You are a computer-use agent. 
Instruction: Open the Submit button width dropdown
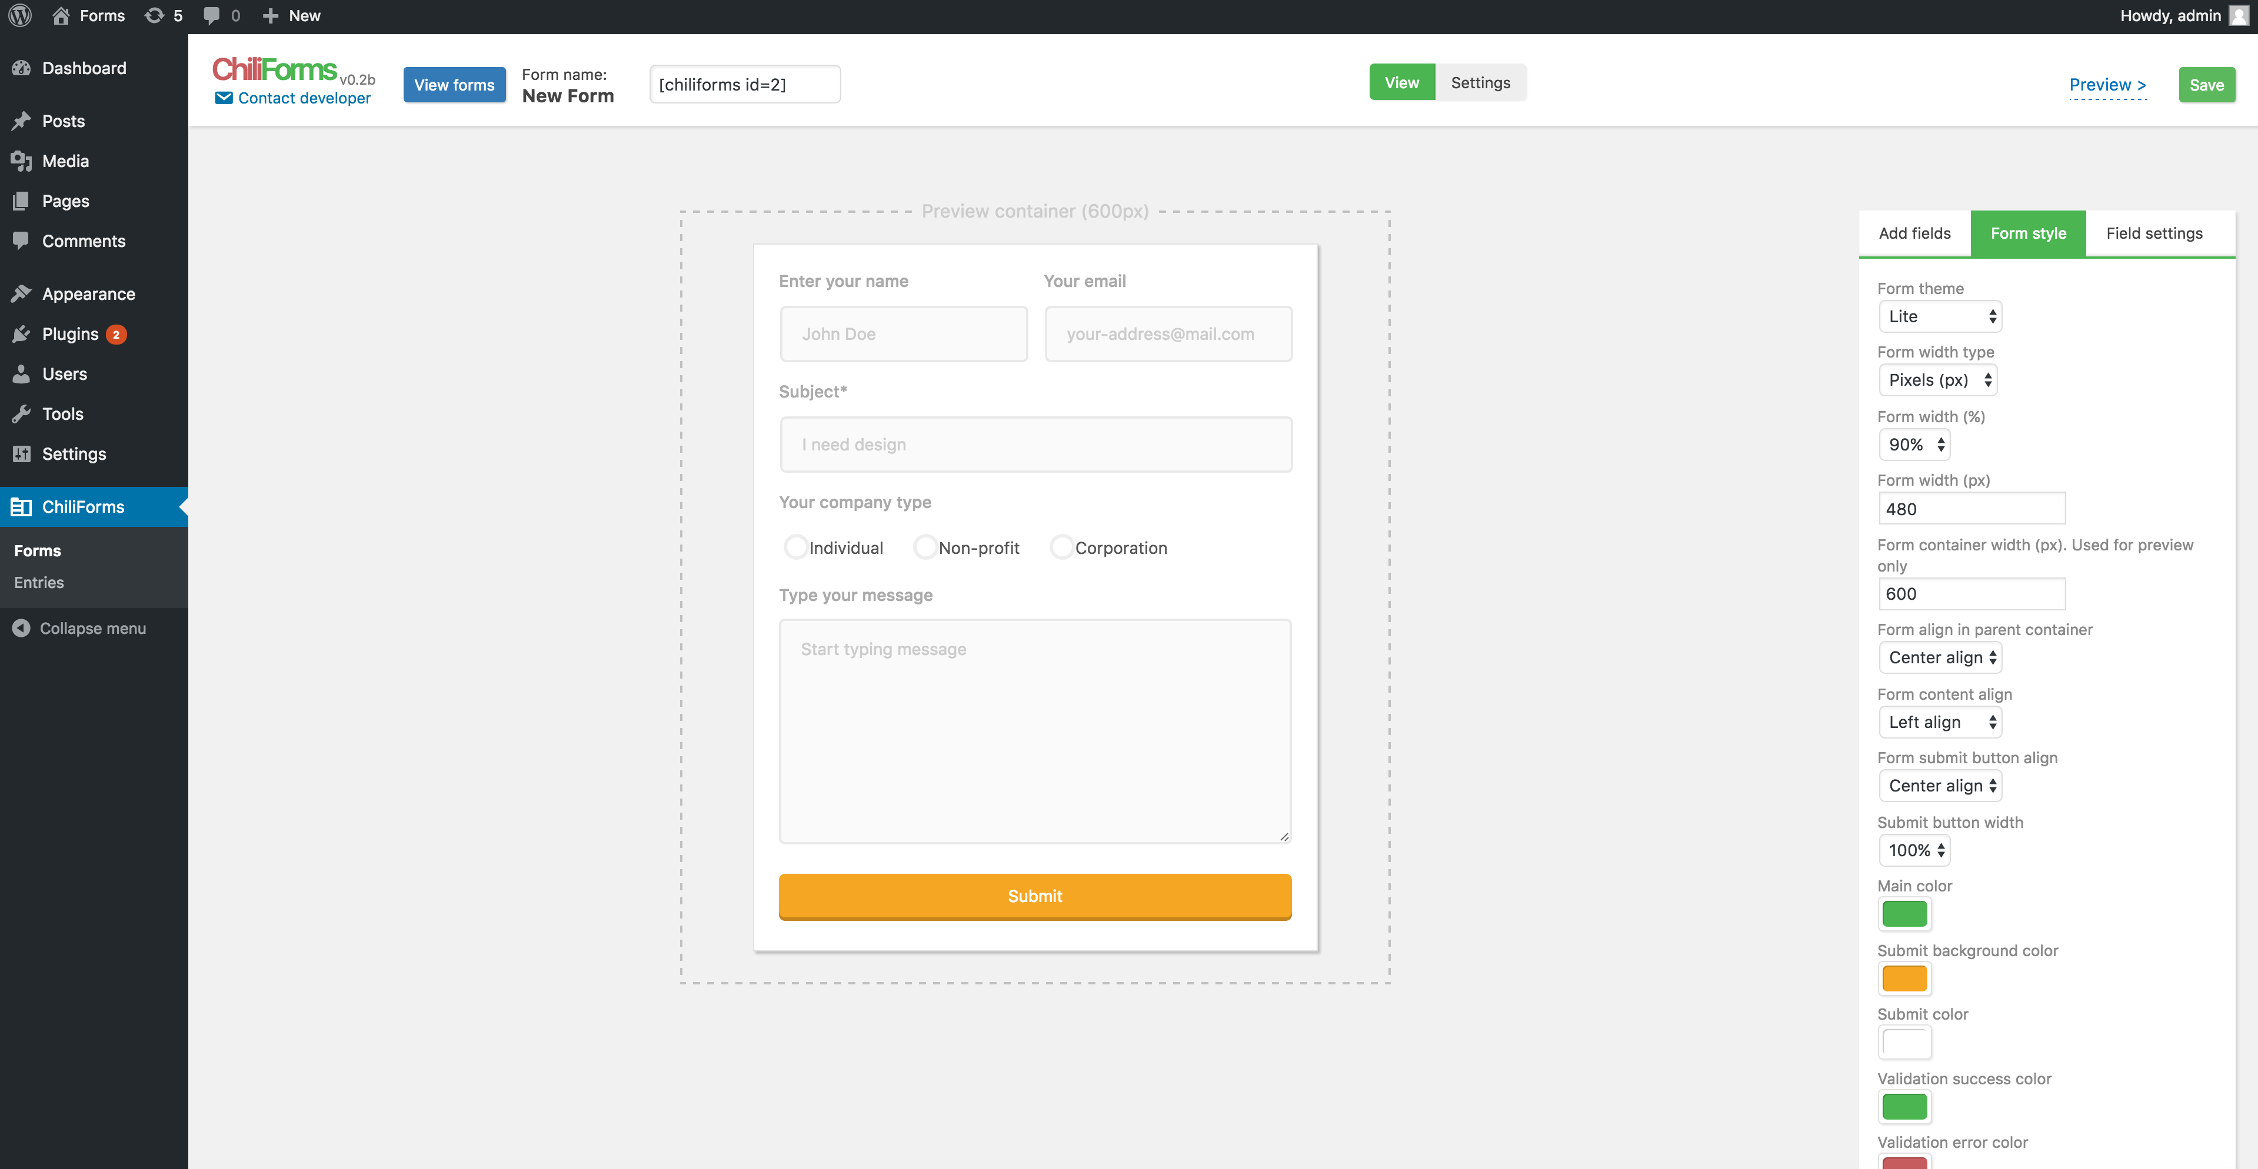pos(1914,850)
